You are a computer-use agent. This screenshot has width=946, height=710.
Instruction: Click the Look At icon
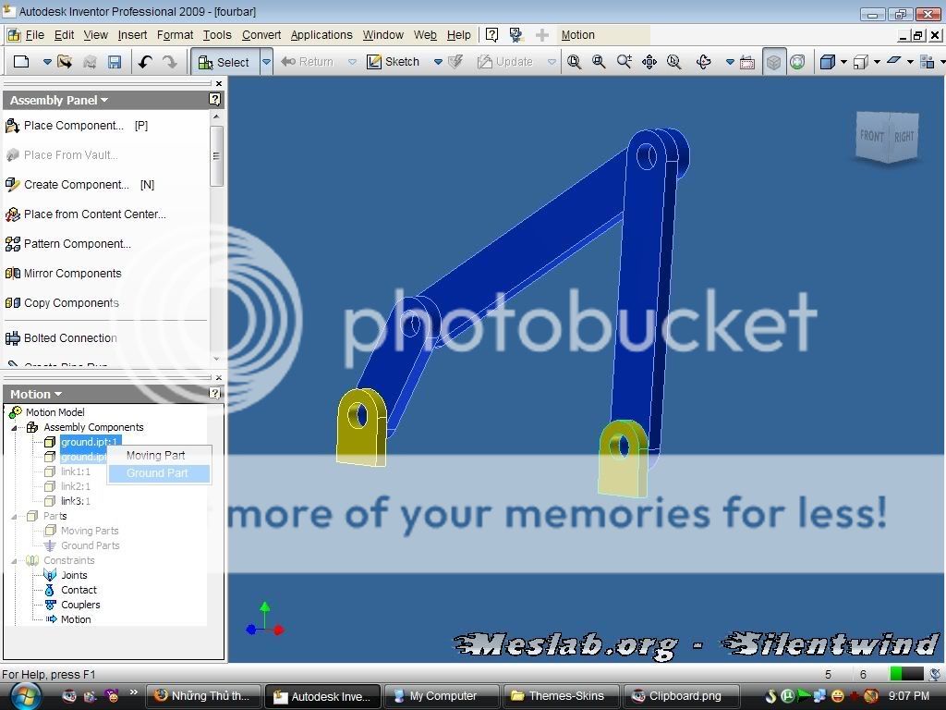(x=746, y=62)
